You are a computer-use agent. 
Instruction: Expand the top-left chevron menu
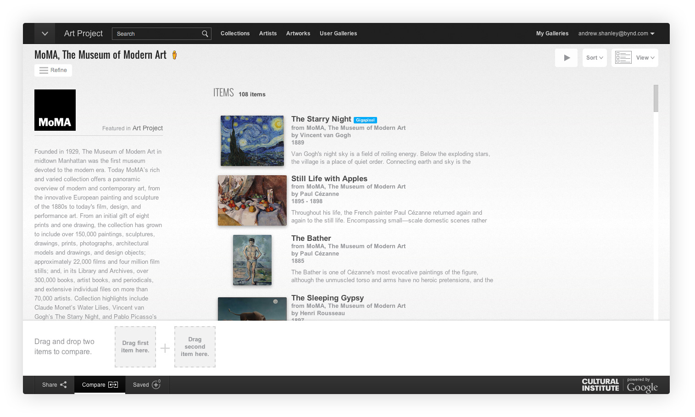[x=44, y=33]
